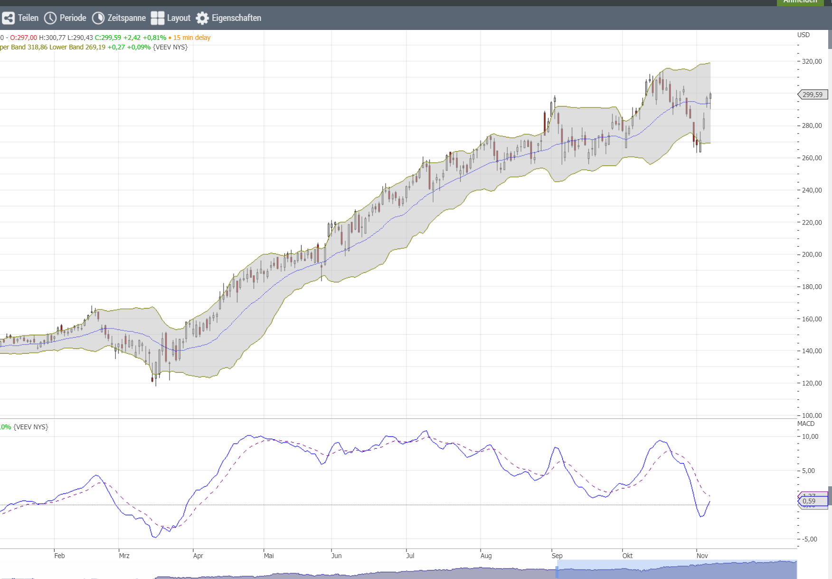Click the Periode clock icon
Viewport: 832px width, 579px height.
pyautogui.click(x=50, y=18)
